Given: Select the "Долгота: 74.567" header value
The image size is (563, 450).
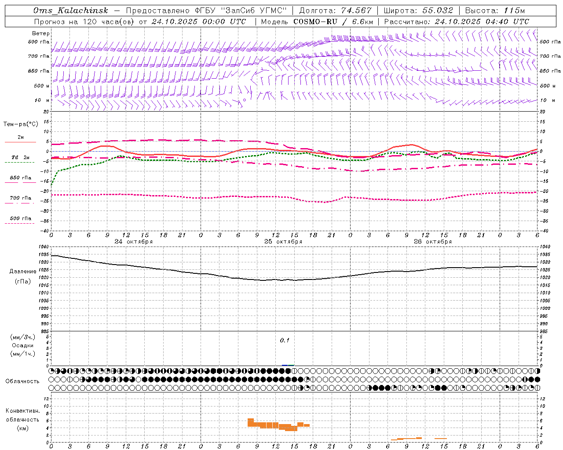Looking at the screenshot, I should click(336, 11).
